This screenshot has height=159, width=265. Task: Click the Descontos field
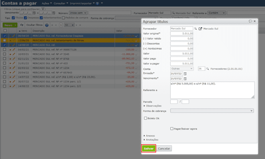click(x=182, y=43)
